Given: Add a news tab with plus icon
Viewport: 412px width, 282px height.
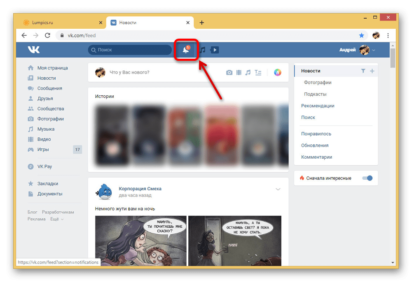Looking at the screenshot, I should 372,71.
